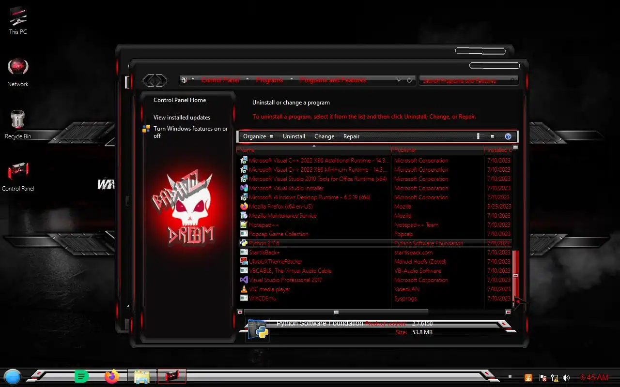Click the network tray icon

[x=554, y=378]
